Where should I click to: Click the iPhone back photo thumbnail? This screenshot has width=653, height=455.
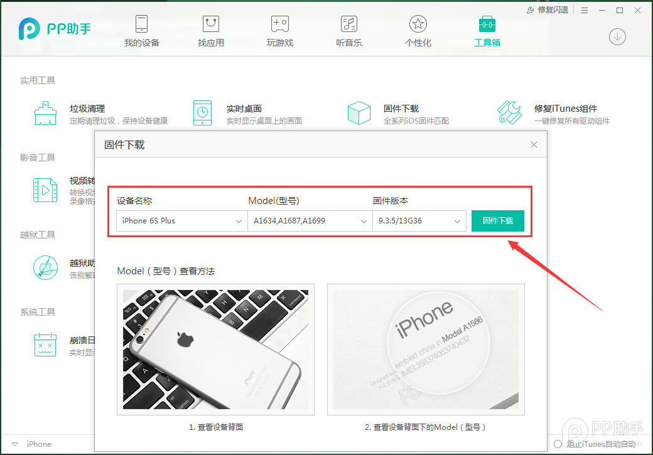coord(216,350)
